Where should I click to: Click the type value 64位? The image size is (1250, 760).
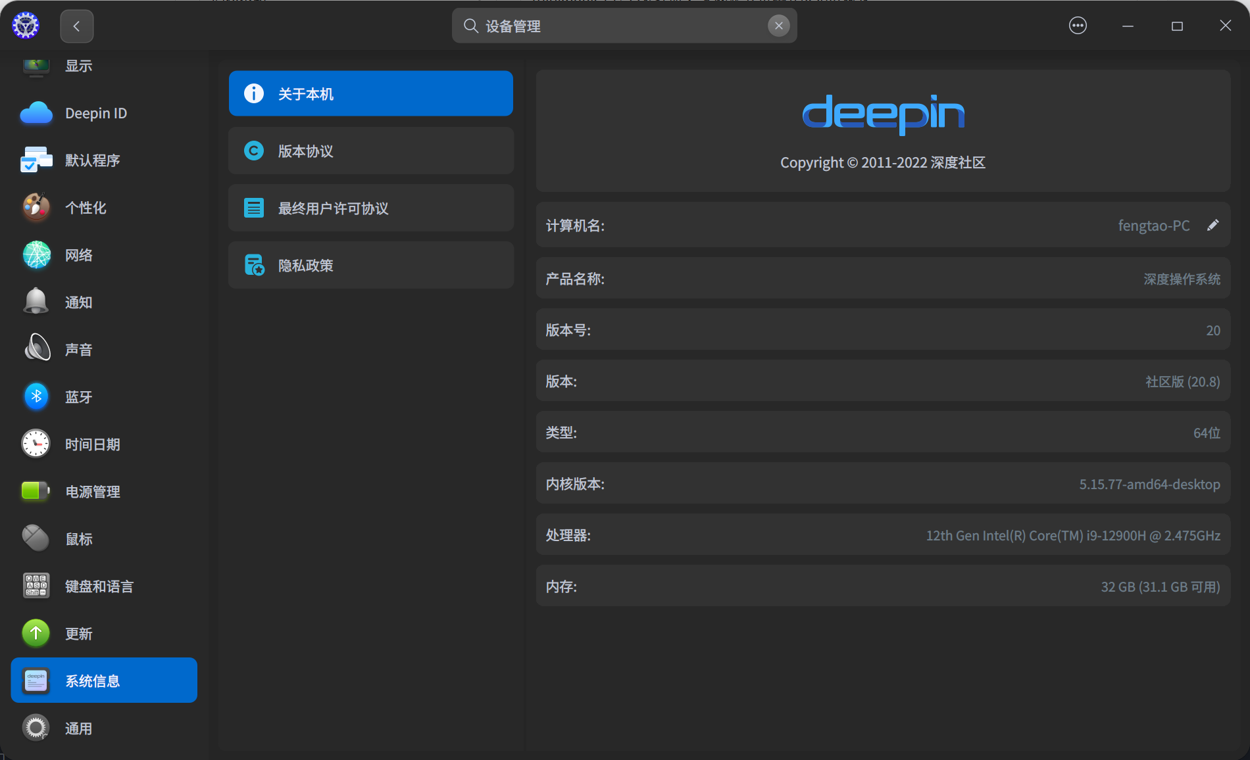[x=1207, y=433]
